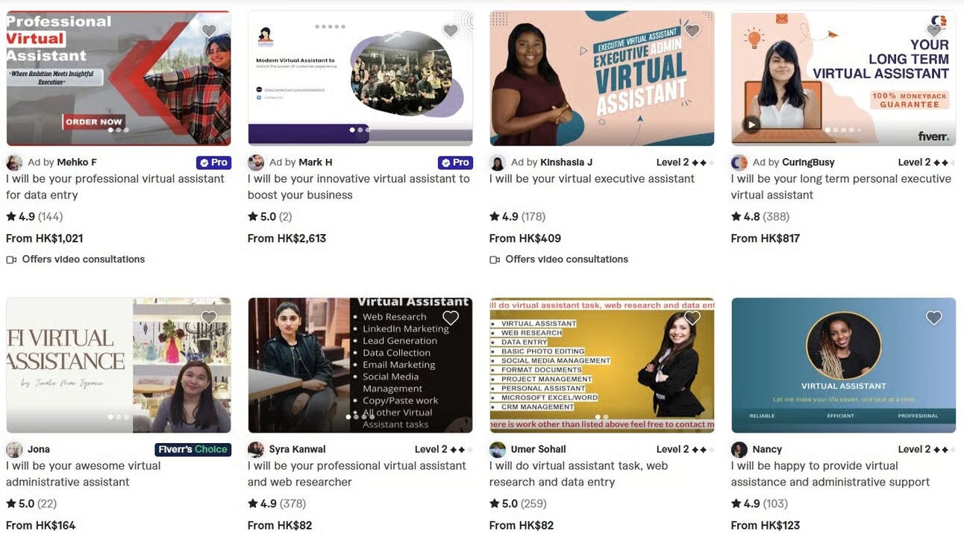The image size is (964, 534).
Task: Open the 'professional virtual assistant for data entry' gig title
Action: pyautogui.click(x=116, y=186)
